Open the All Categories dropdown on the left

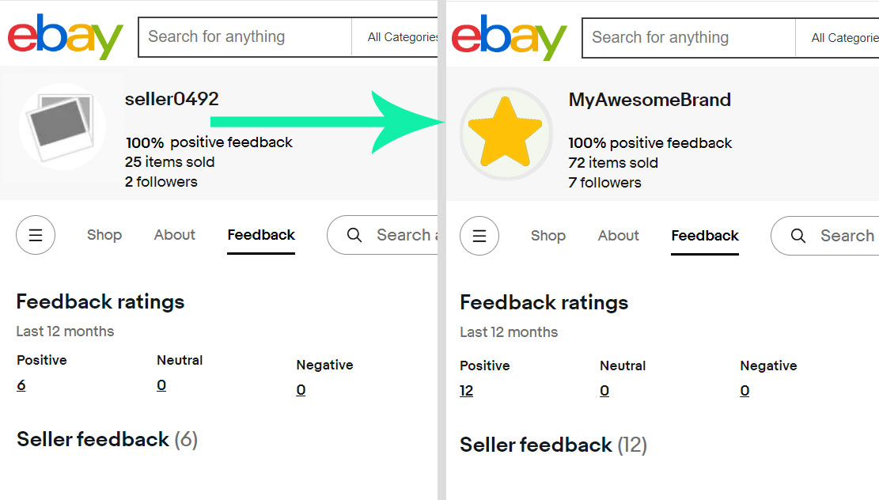pos(403,37)
